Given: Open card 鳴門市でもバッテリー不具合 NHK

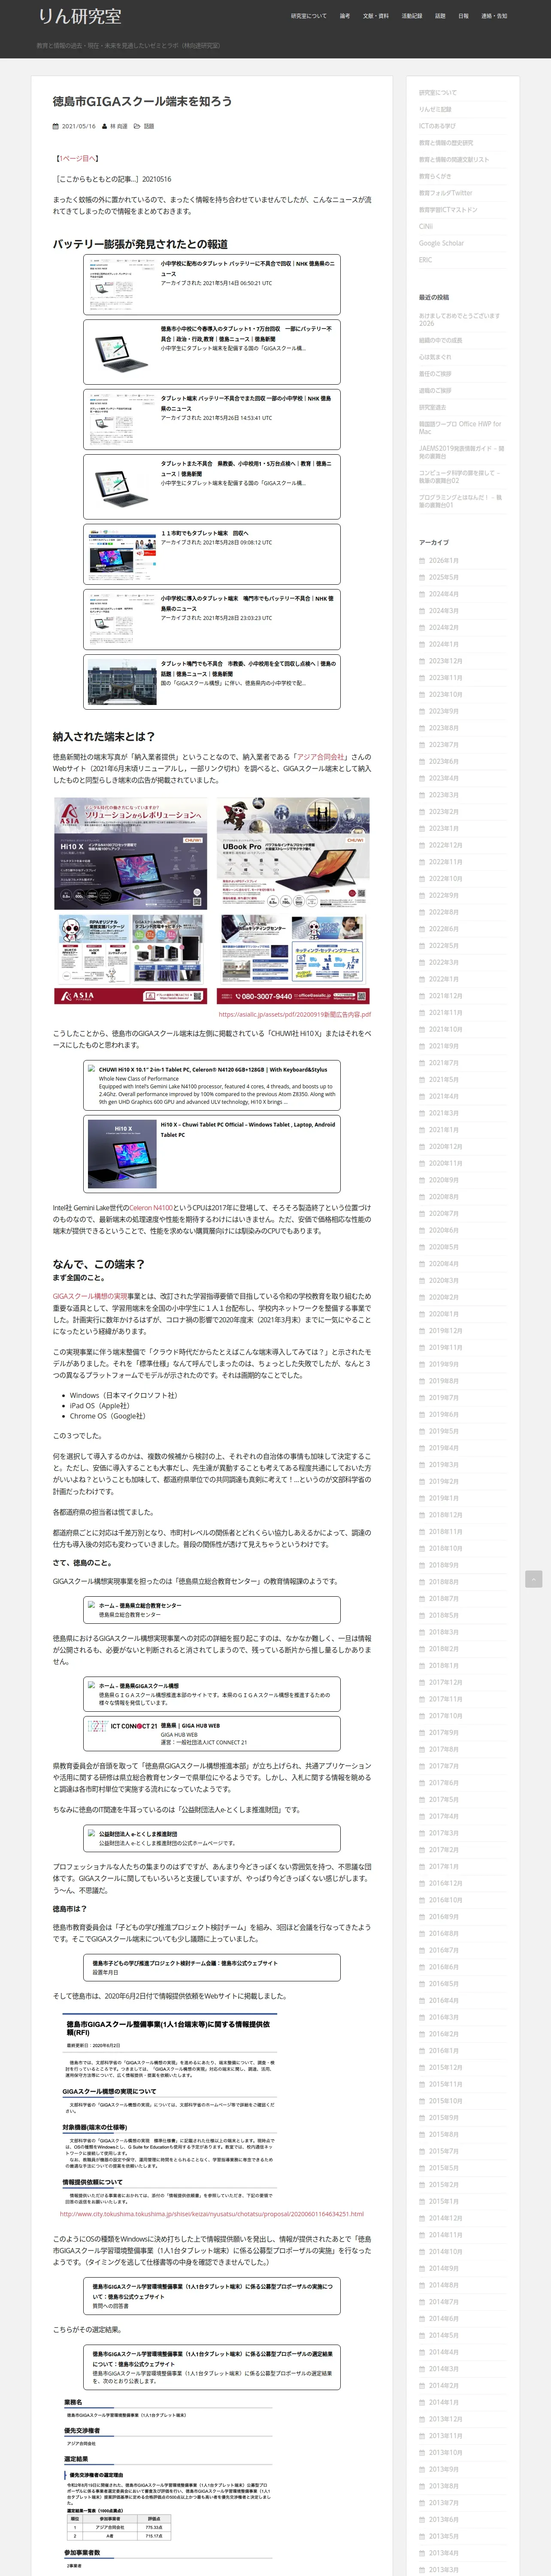Looking at the screenshot, I should coord(211,620).
